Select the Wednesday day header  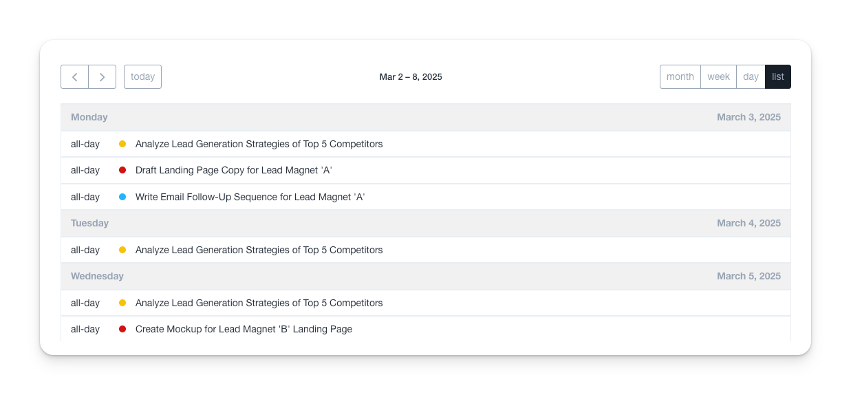(97, 276)
